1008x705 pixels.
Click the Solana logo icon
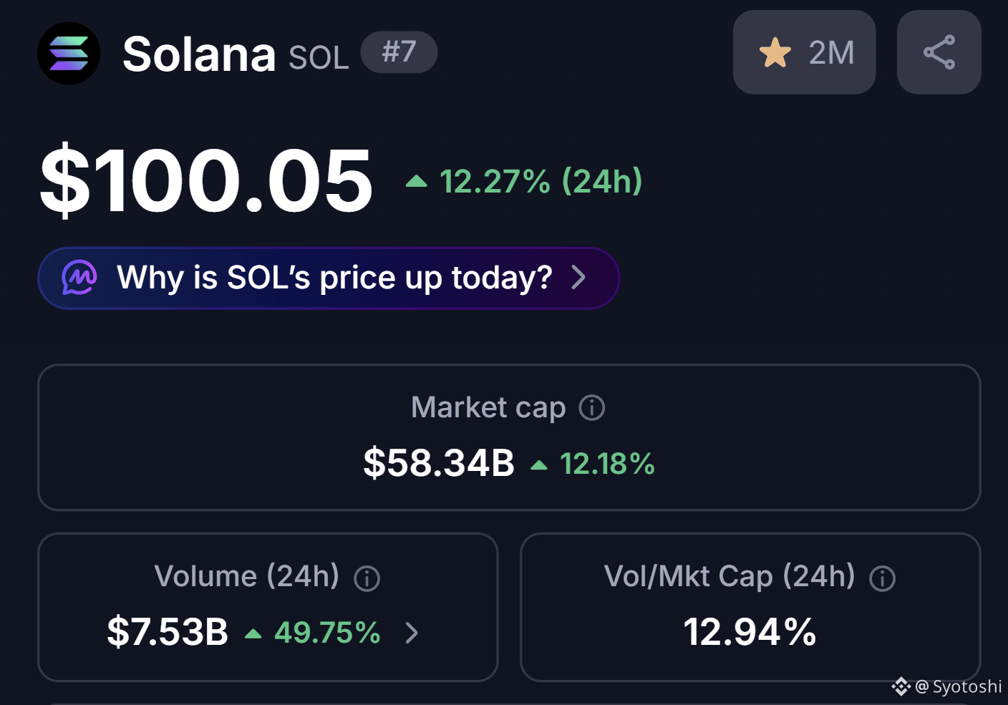point(69,54)
